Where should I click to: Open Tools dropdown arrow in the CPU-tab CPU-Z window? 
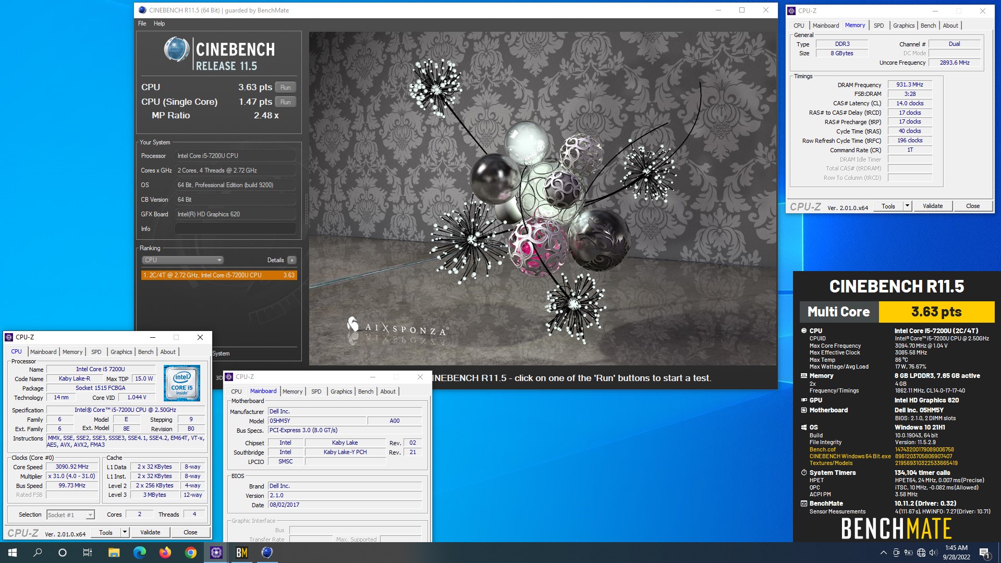(125, 532)
